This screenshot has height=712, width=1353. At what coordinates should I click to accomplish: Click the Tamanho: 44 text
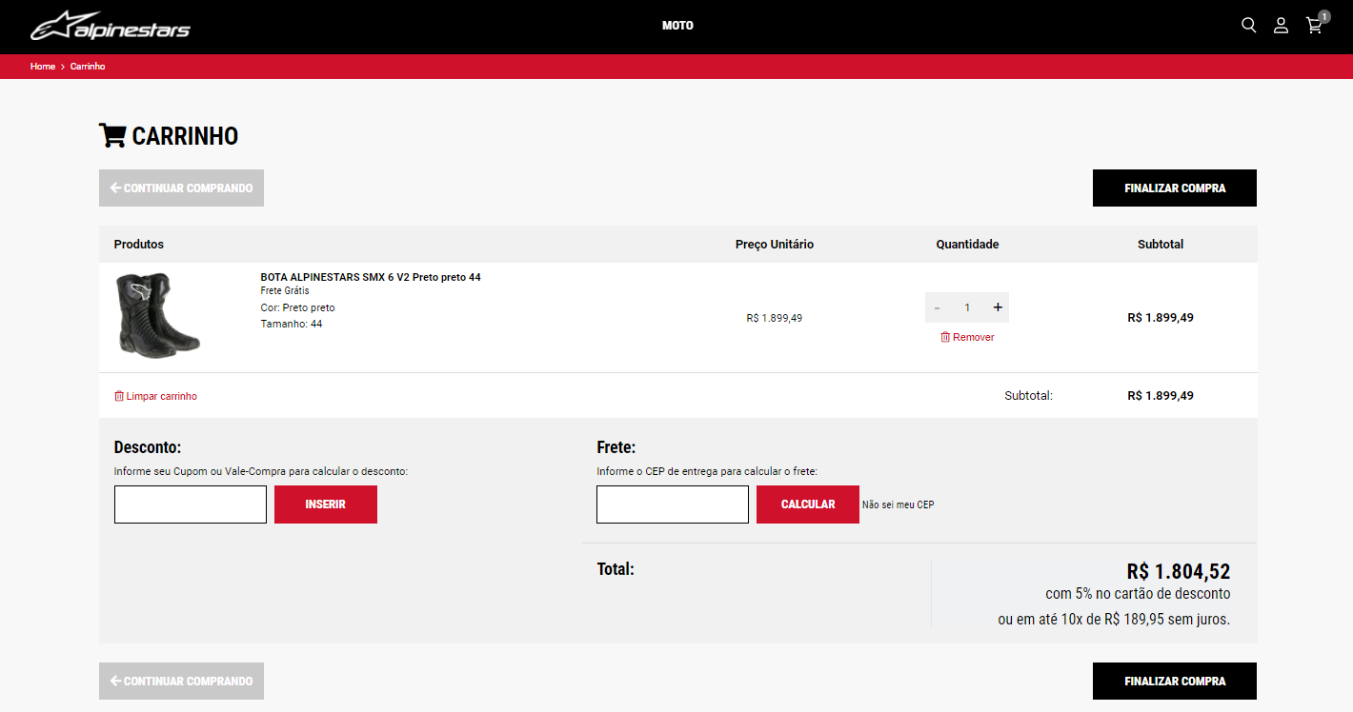click(292, 324)
